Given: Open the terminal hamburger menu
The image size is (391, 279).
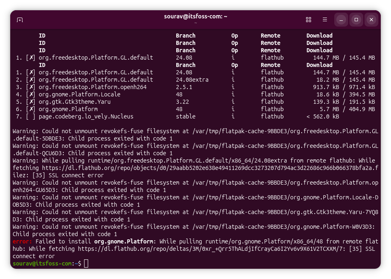Looking at the screenshot, I should [325, 20].
